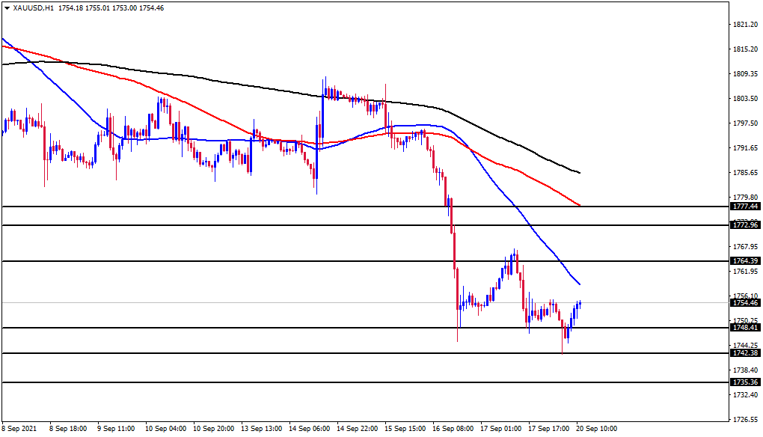The width and height of the screenshot is (763, 437).
Task: Click the 1732.40 price scale value
Action: [x=746, y=394]
